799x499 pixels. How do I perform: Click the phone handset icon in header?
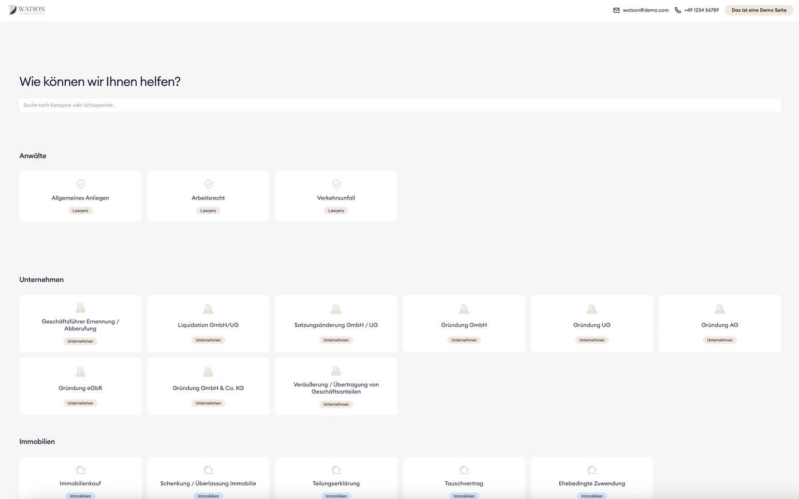pos(678,10)
